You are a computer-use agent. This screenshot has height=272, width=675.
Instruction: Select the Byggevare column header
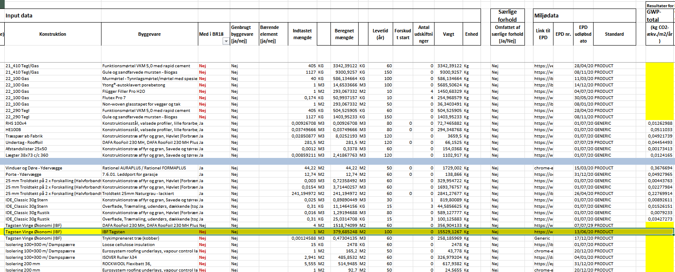tap(150, 34)
